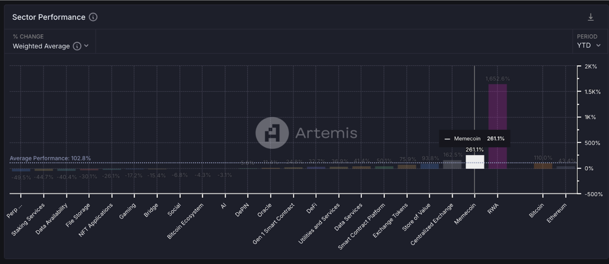Click the Gen 1 Smart Contract label
Image resolution: width=609 pixels, height=264 pixels.
tap(273, 223)
